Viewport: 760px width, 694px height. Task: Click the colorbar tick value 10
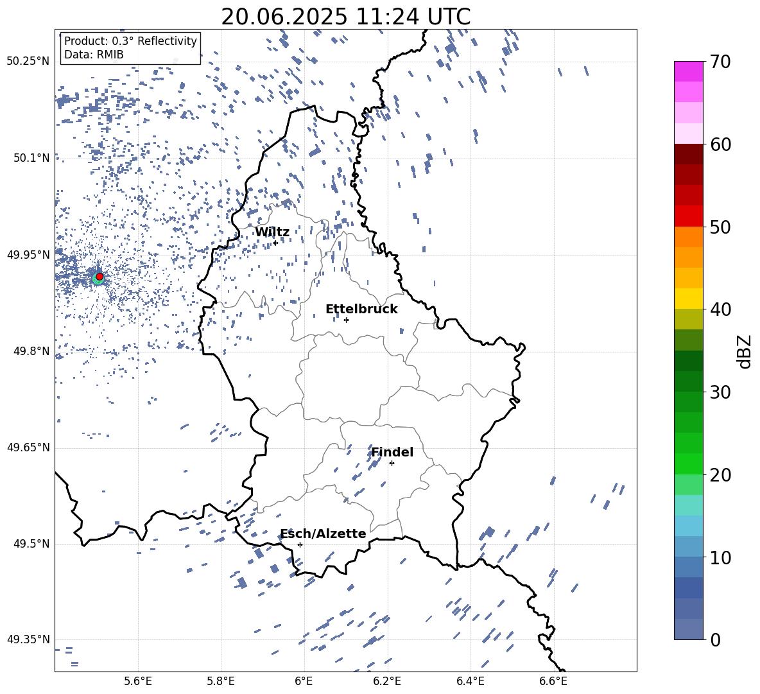[x=720, y=558]
